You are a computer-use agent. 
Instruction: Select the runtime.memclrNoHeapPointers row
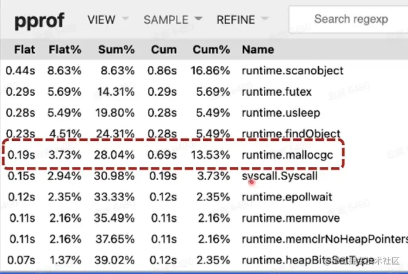click(324, 239)
